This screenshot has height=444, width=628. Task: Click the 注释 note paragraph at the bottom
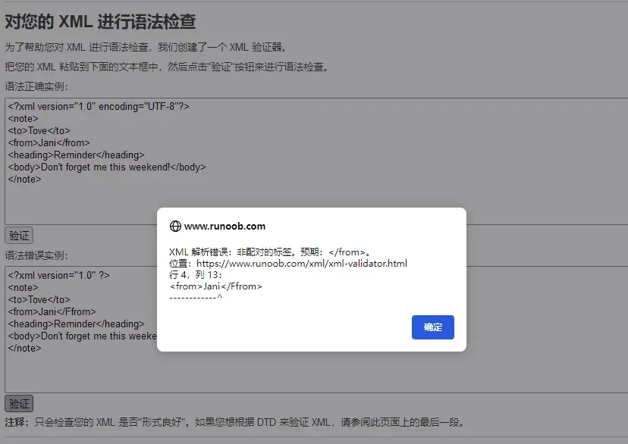coord(234,422)
